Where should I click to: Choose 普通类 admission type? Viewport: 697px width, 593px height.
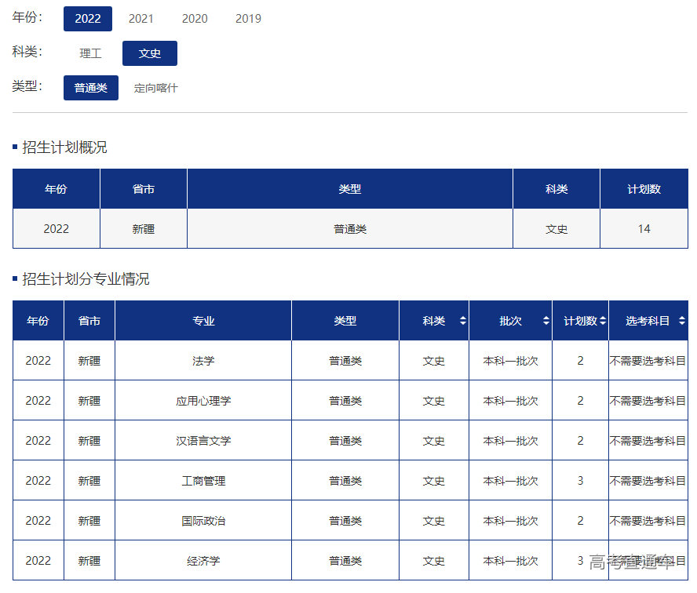(x=91, y=88)
